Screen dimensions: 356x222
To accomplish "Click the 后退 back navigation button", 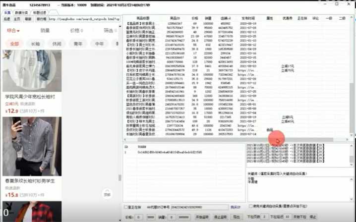I will (x=6, y=19).
